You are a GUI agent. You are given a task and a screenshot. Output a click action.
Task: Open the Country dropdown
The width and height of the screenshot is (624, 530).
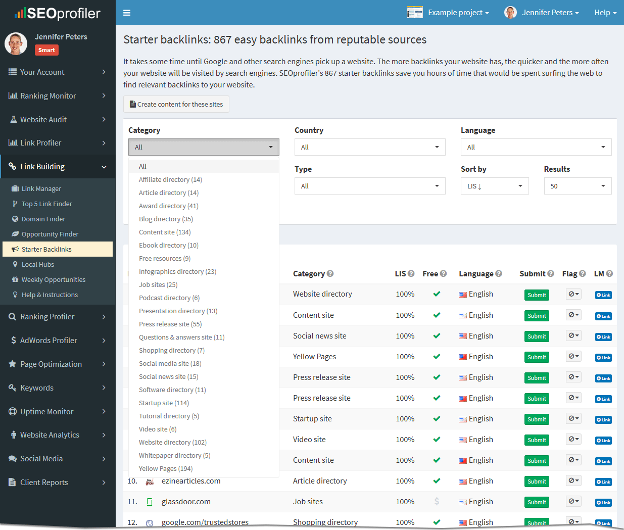370,147
